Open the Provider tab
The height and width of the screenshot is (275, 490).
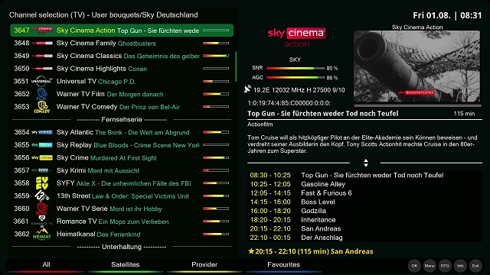(x=204, y=265)
